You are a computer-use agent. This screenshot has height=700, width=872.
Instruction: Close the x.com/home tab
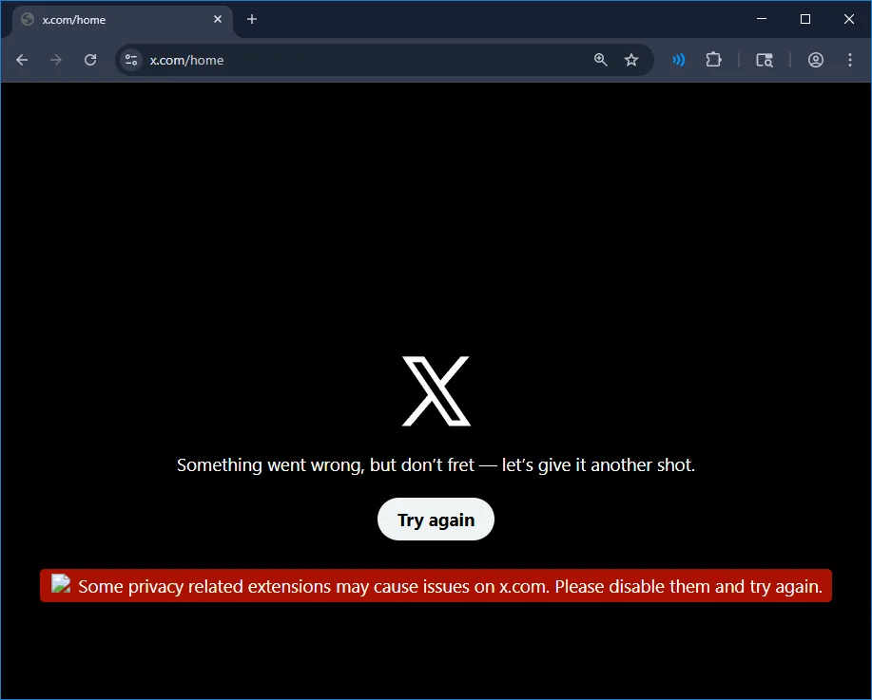click(218, 19)
